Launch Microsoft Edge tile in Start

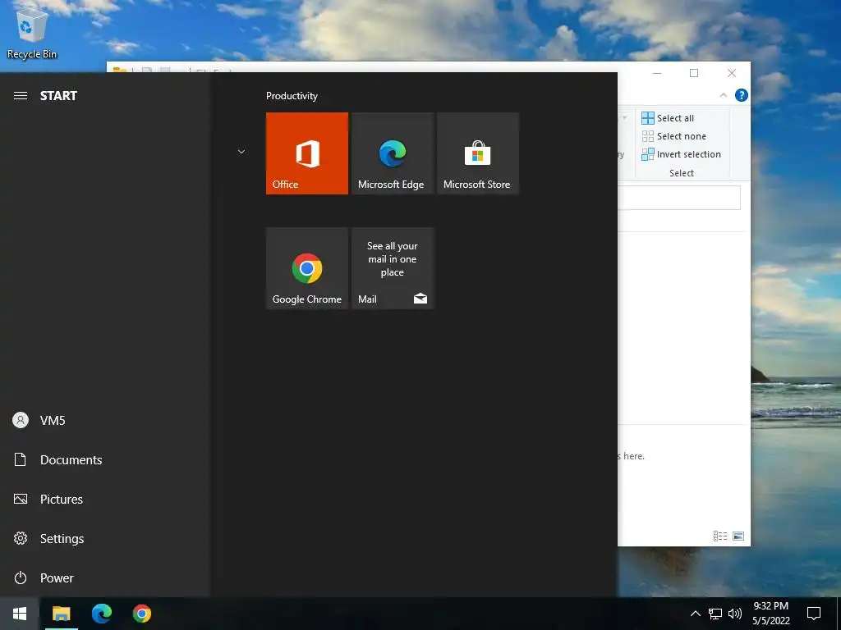[393, 153]
